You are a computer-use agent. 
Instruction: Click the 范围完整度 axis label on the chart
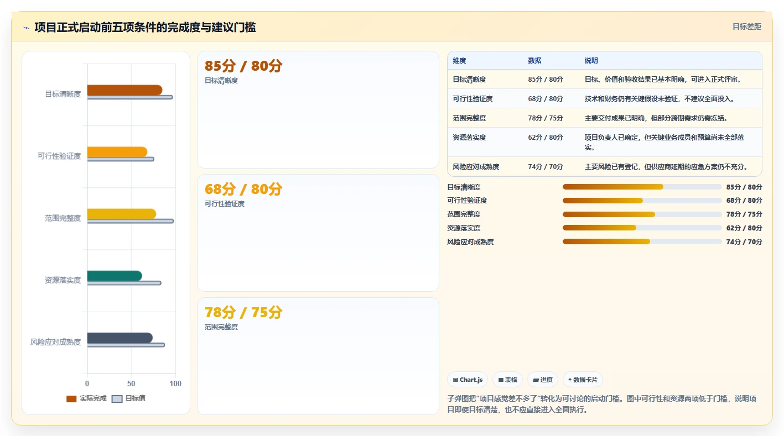(63, 218)
